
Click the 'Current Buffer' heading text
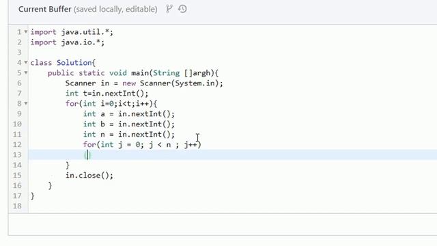point(45,9)
